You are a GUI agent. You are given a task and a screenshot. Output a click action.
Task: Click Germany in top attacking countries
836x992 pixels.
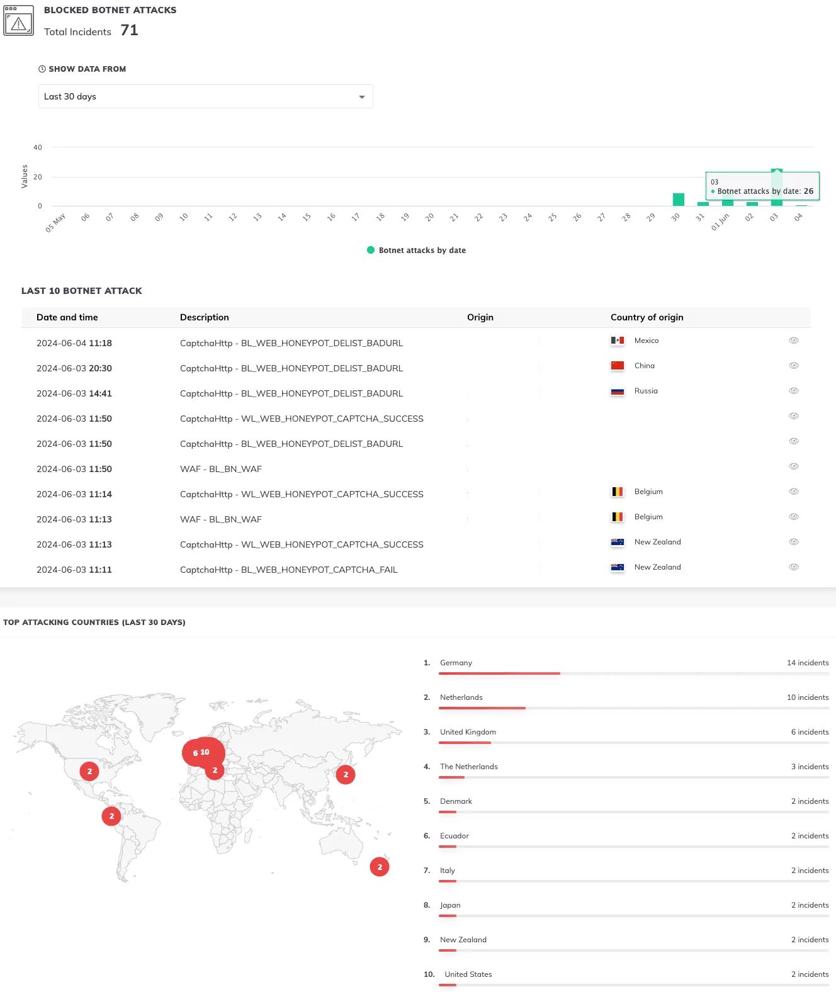(x=456, y=663)
